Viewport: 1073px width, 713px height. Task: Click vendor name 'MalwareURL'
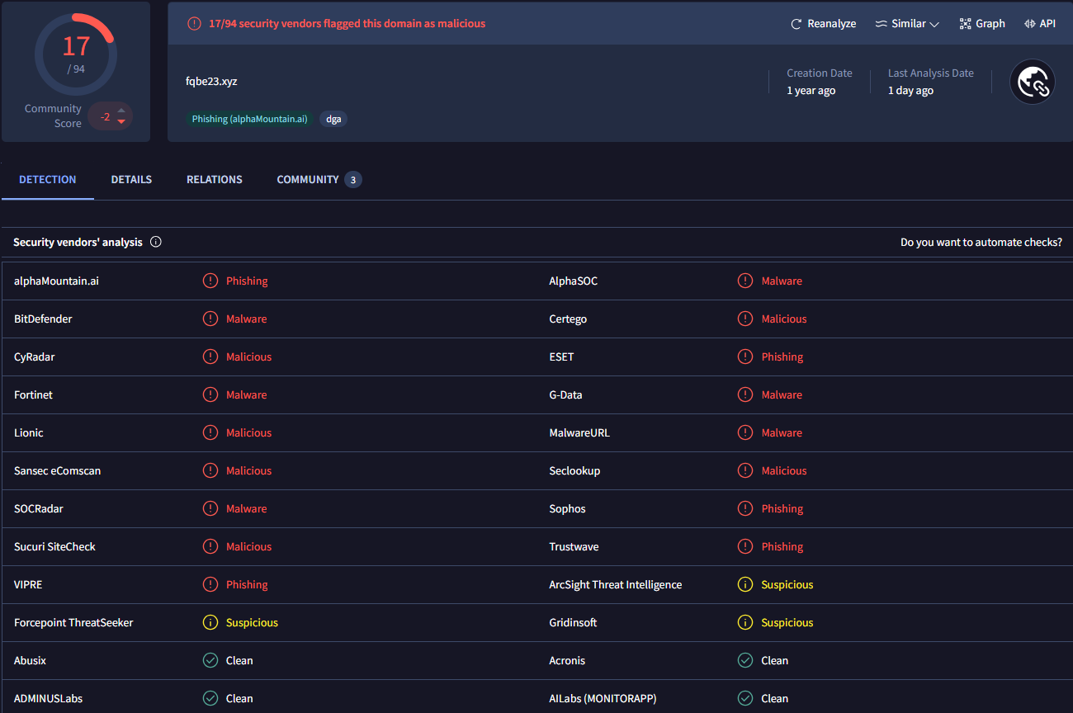(x=579, y=432)
